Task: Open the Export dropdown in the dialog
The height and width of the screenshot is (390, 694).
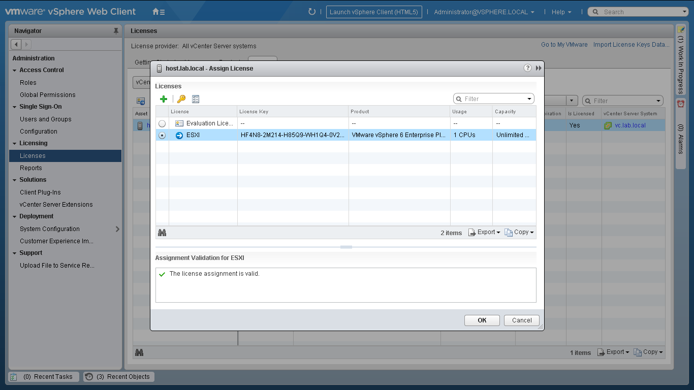Action: coord(484,233)
